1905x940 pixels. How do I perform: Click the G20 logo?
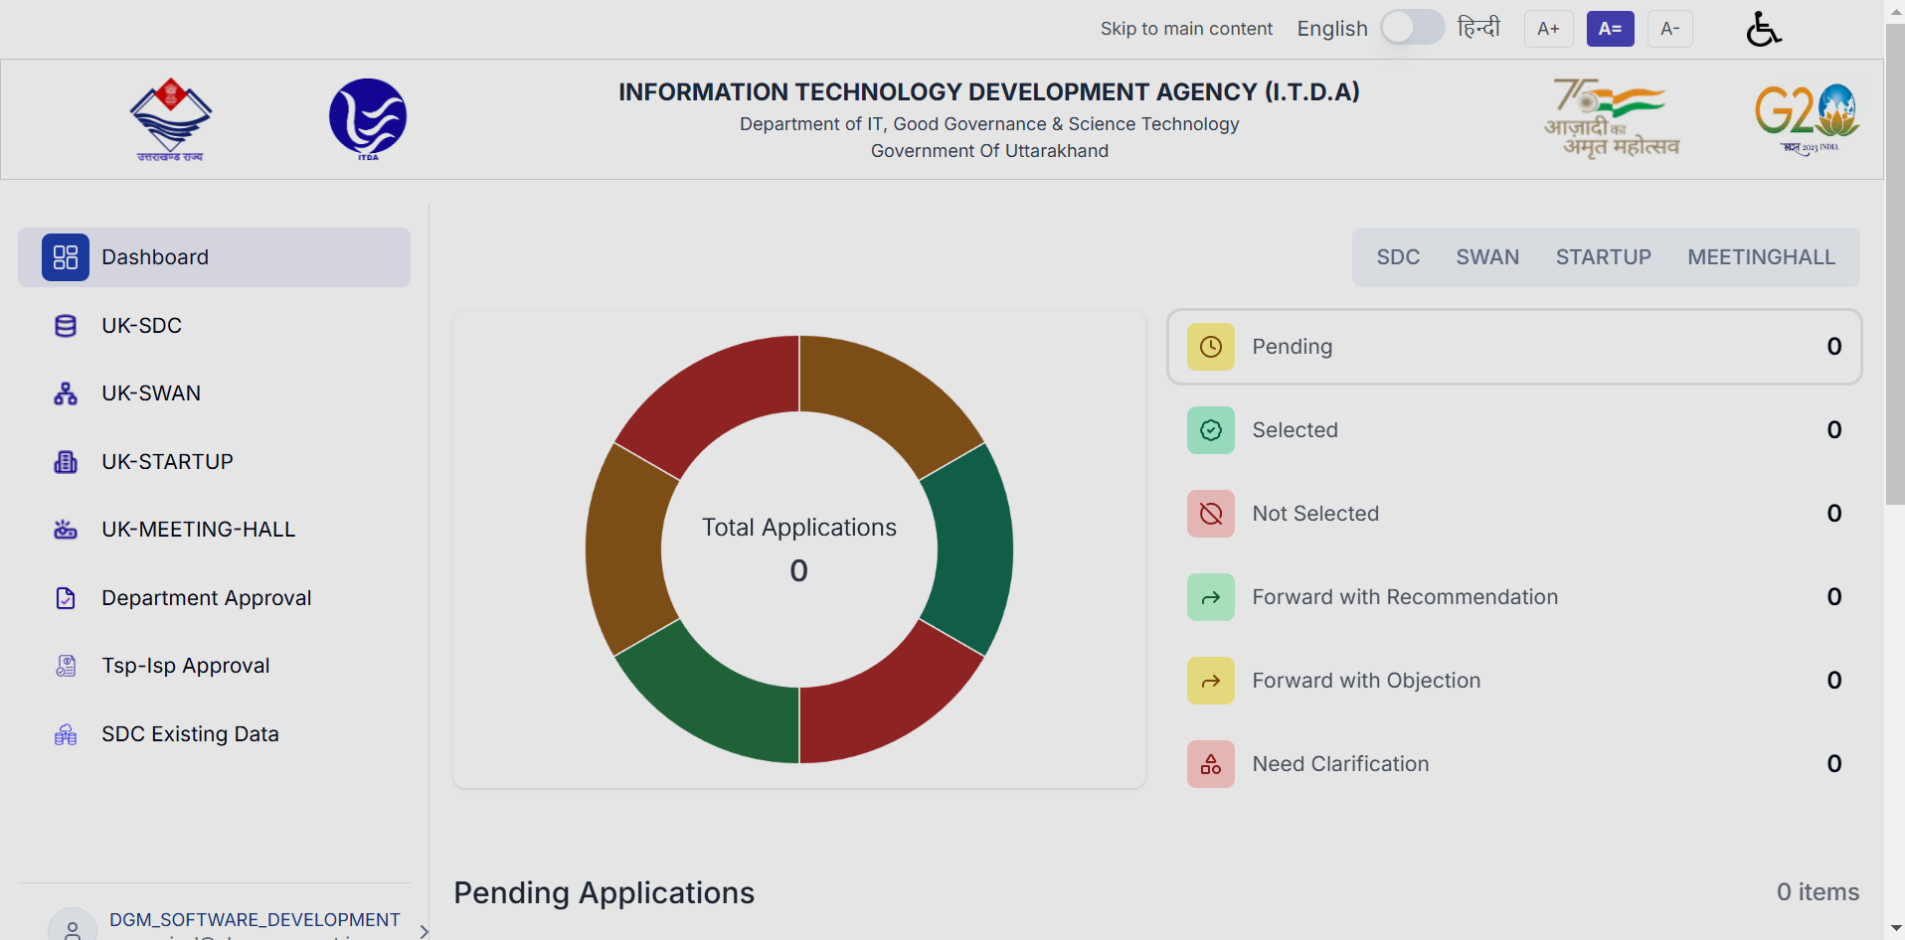(x=1807, y=118)
